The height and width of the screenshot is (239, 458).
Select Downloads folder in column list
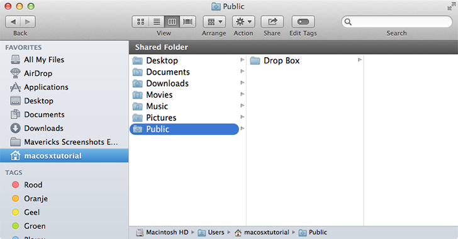click(x=184, y=83)
